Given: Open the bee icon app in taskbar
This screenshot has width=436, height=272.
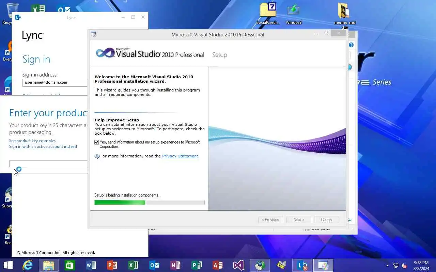Looking at the screenshot, I should [x=281, y=265].
